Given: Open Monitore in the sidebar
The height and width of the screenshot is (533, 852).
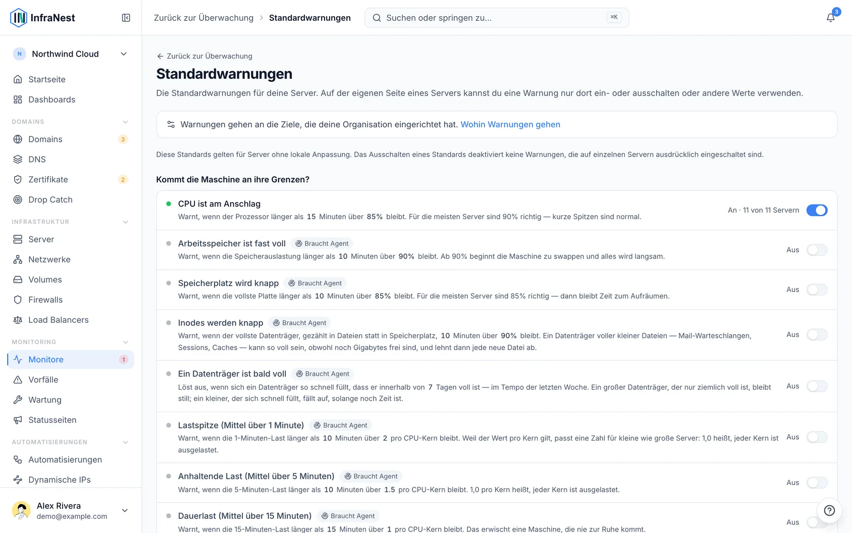Looking at the screenshot, I should point(71,359).
